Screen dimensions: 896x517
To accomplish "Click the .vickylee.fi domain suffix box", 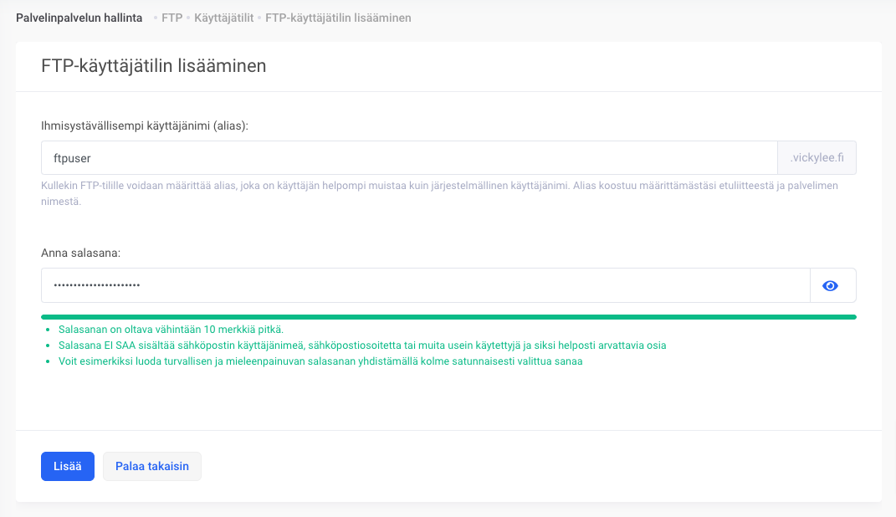I will (x=817, y=157).
